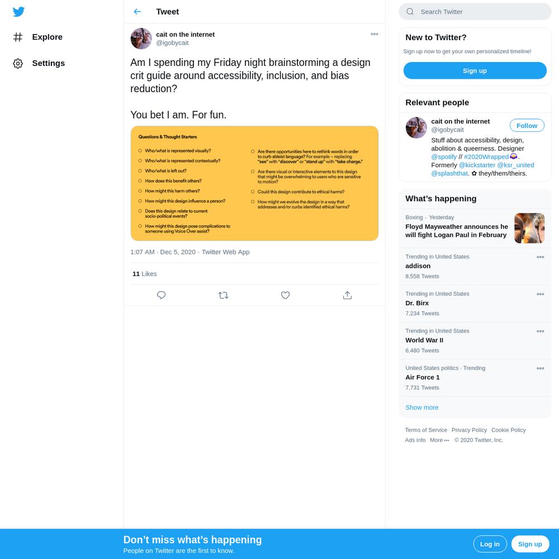This screenshot has width=559, height=559.
Task: Open the World War II trend
Action: click(475, 340)
